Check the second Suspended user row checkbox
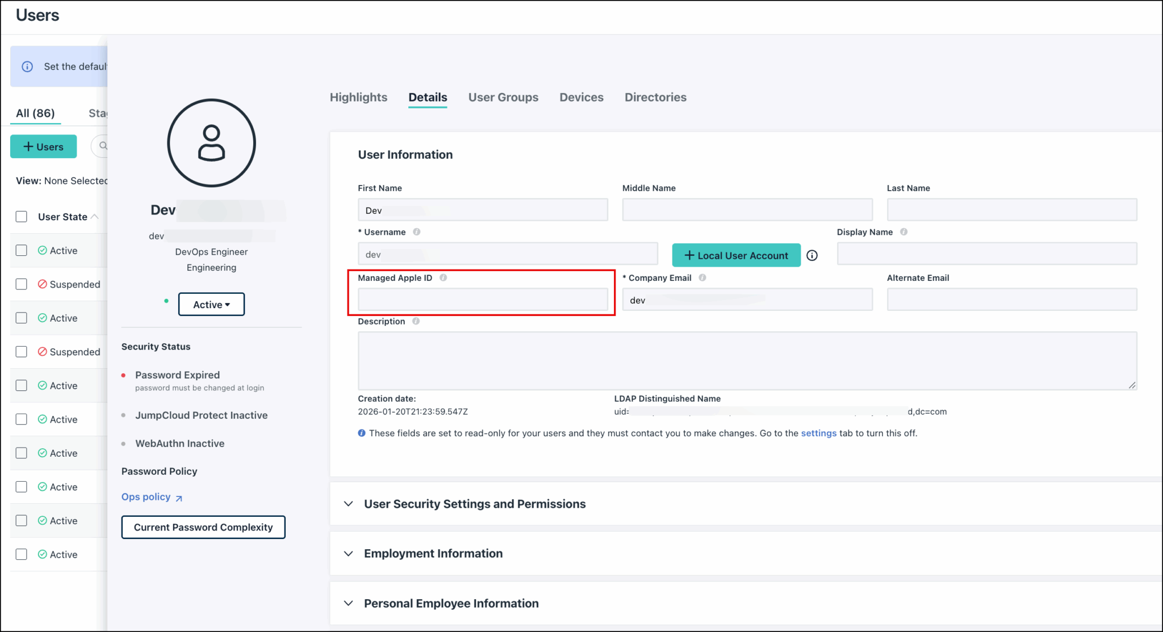This screenshot has width=1163, height=632. (22, 352)
